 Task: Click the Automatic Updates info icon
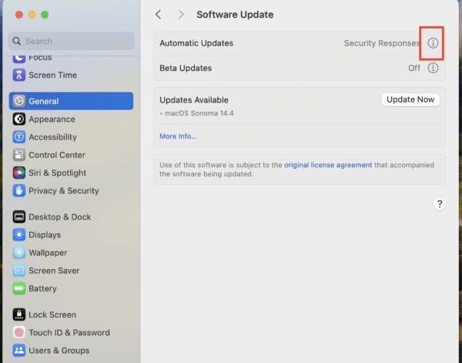click(x=433, y=44)
